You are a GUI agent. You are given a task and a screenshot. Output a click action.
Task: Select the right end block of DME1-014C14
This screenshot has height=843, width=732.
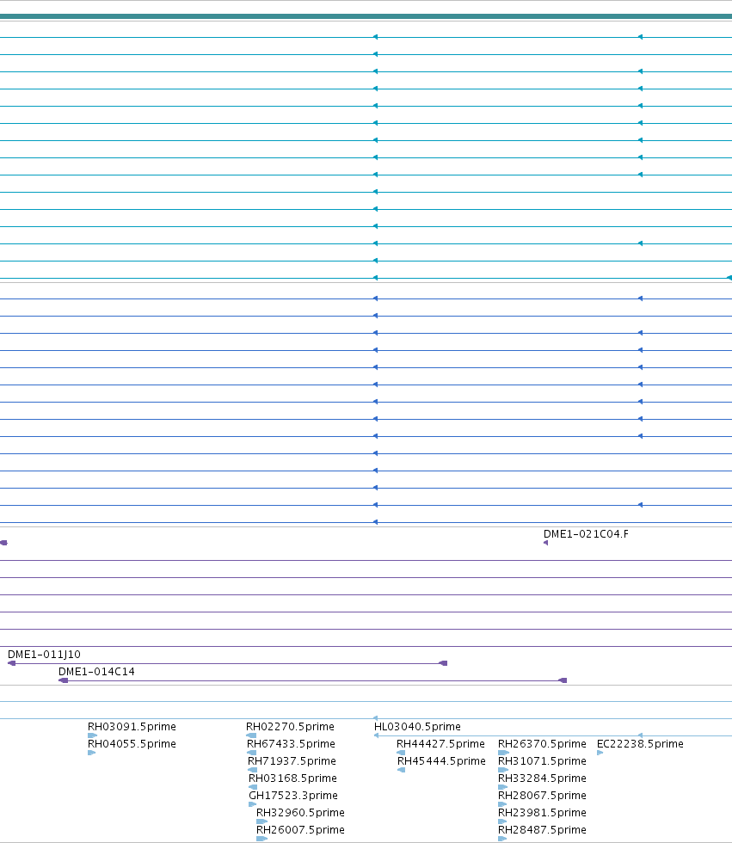point(563,680)
